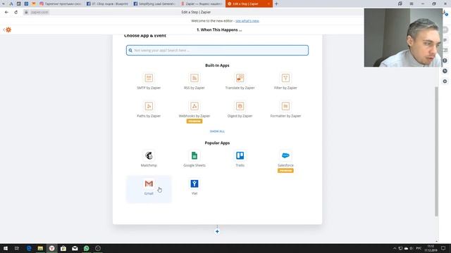
Task: Open a new browser tab with plus
Action: [x=276, y=4]
